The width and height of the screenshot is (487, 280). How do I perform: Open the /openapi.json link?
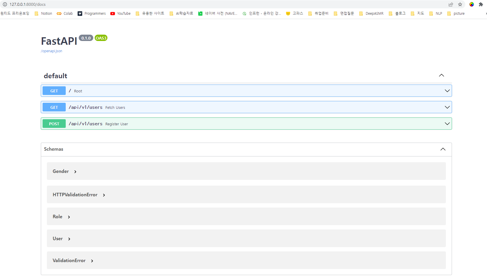coord(52,51)
